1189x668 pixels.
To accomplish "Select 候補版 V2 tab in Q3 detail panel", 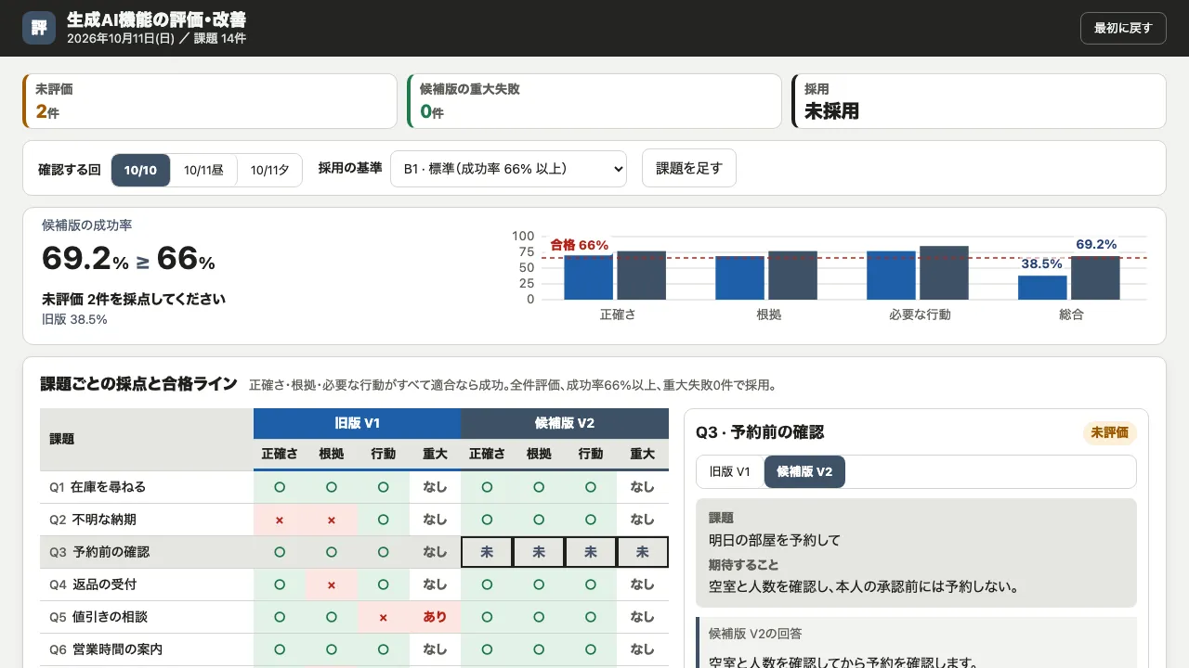I will (804, 471).
